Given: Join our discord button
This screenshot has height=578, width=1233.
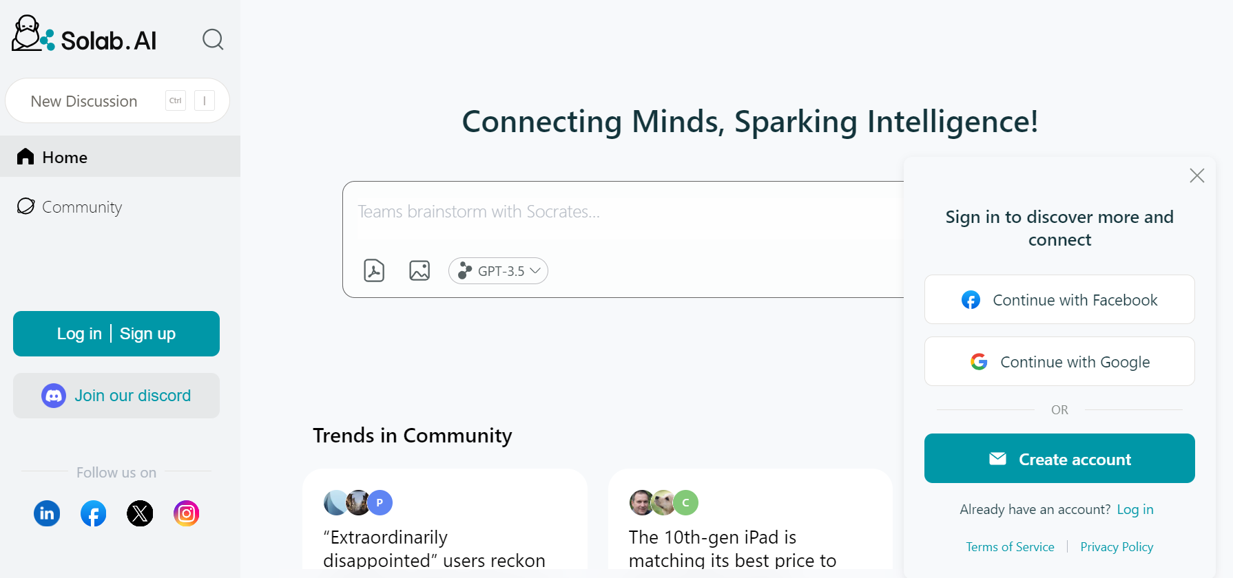Looking at the screenshot, I should (116, 396).
